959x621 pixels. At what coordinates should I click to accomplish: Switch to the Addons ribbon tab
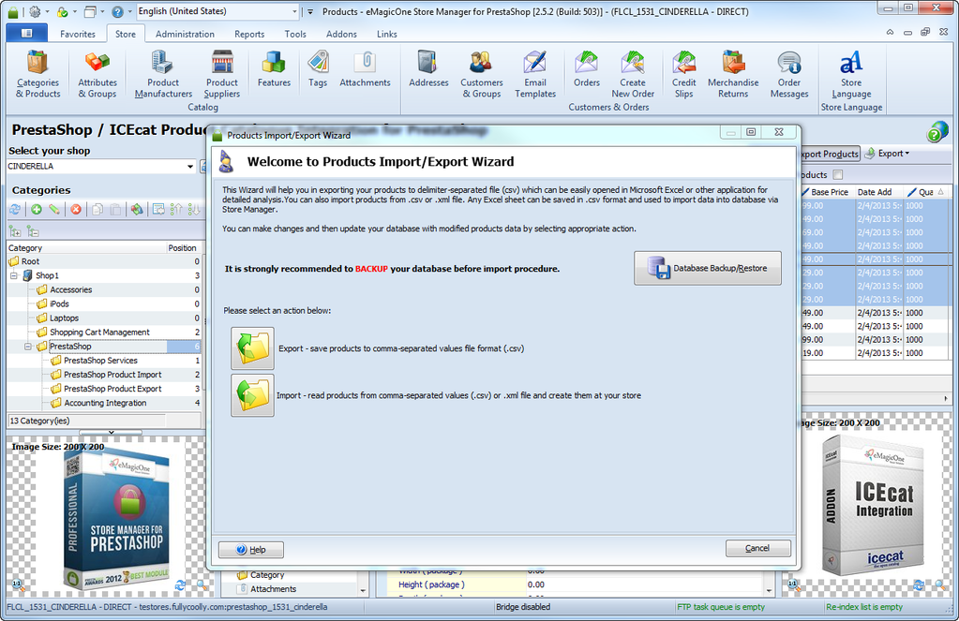341,35
